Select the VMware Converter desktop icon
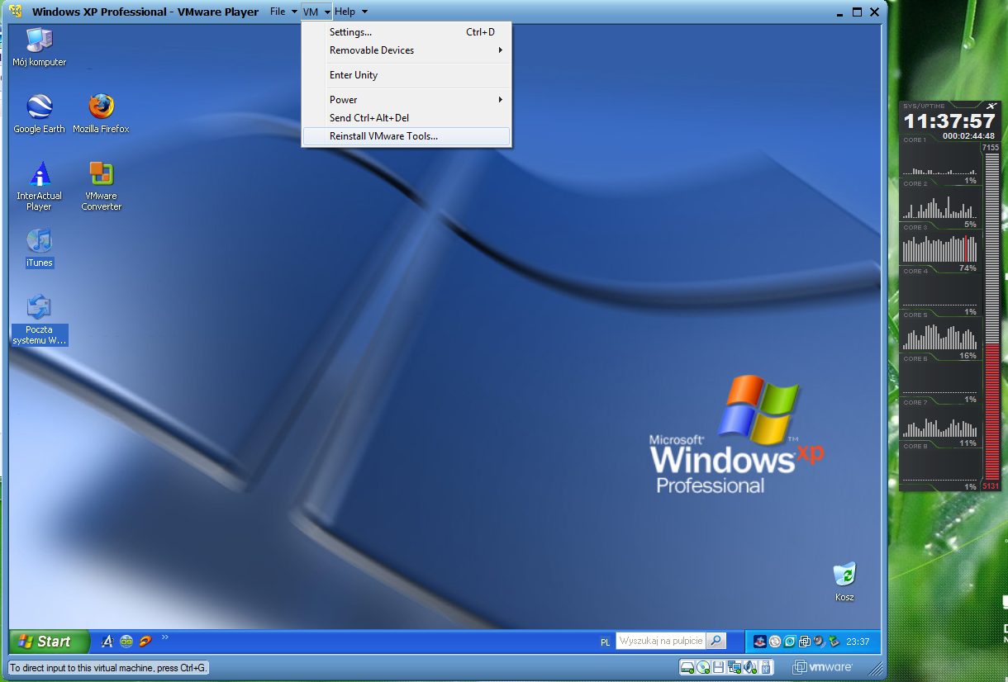 (102, 186)
